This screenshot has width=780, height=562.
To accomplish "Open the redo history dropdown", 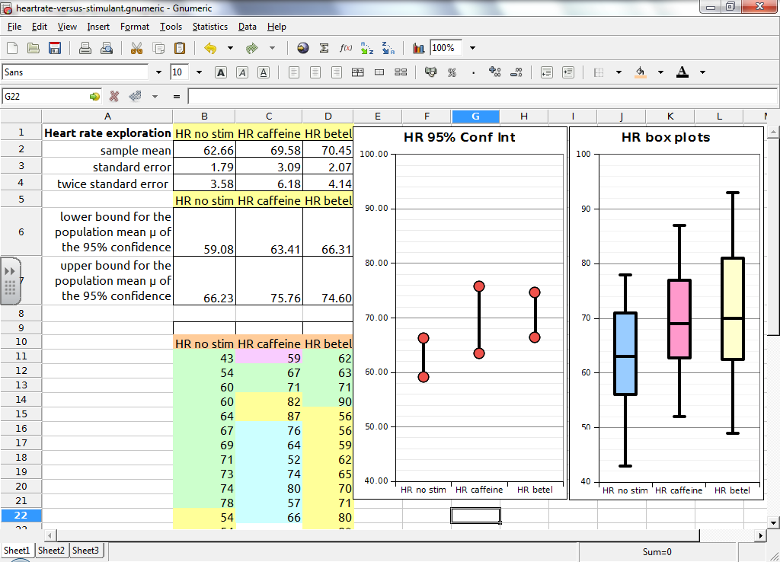I will pyautogui.click(x=272, y=48).
